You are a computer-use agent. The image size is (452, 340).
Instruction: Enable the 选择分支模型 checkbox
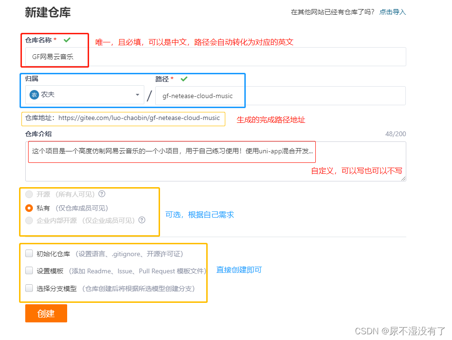[x=29, y=288]
